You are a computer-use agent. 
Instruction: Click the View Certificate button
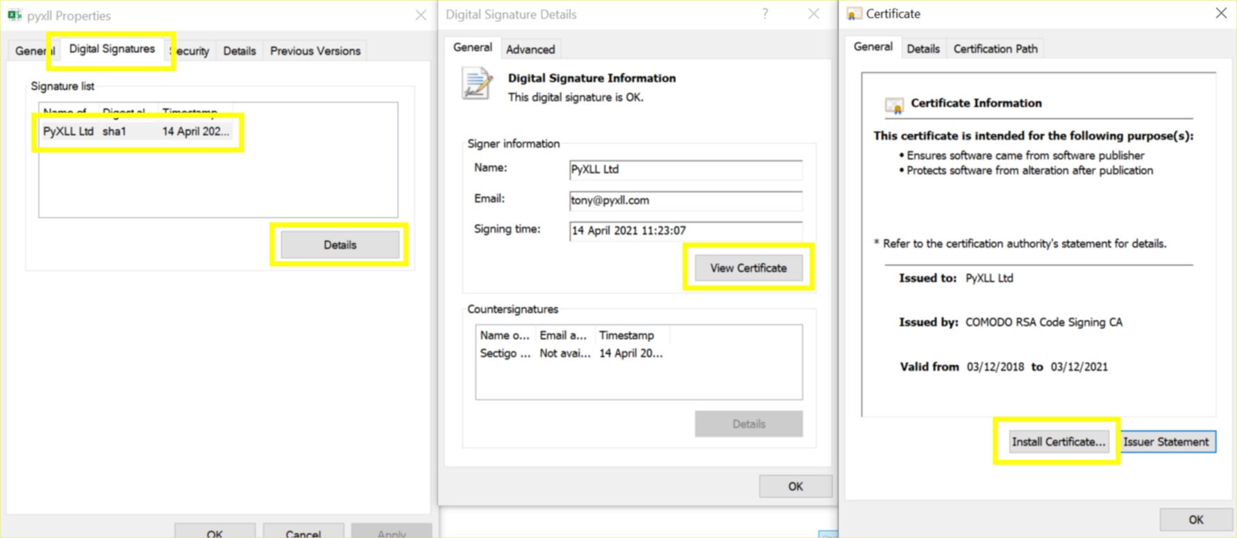click(748, 268)
